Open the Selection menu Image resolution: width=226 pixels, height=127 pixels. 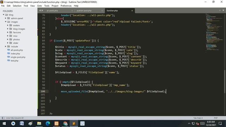coord(17,6)
